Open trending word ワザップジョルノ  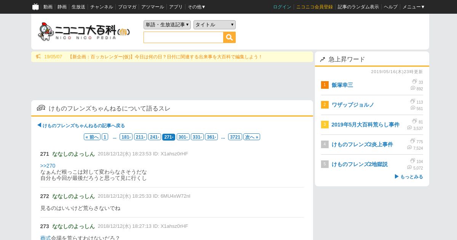353,105
